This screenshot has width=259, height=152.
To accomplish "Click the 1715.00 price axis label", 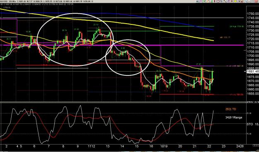I will click(253, 43).
